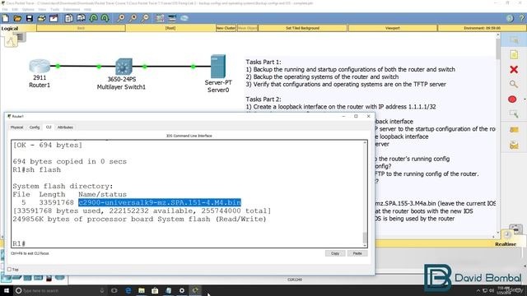Open the Extensions menu
Image resolution: width=527 pixels, height=296 pixels.
point(72,9)
